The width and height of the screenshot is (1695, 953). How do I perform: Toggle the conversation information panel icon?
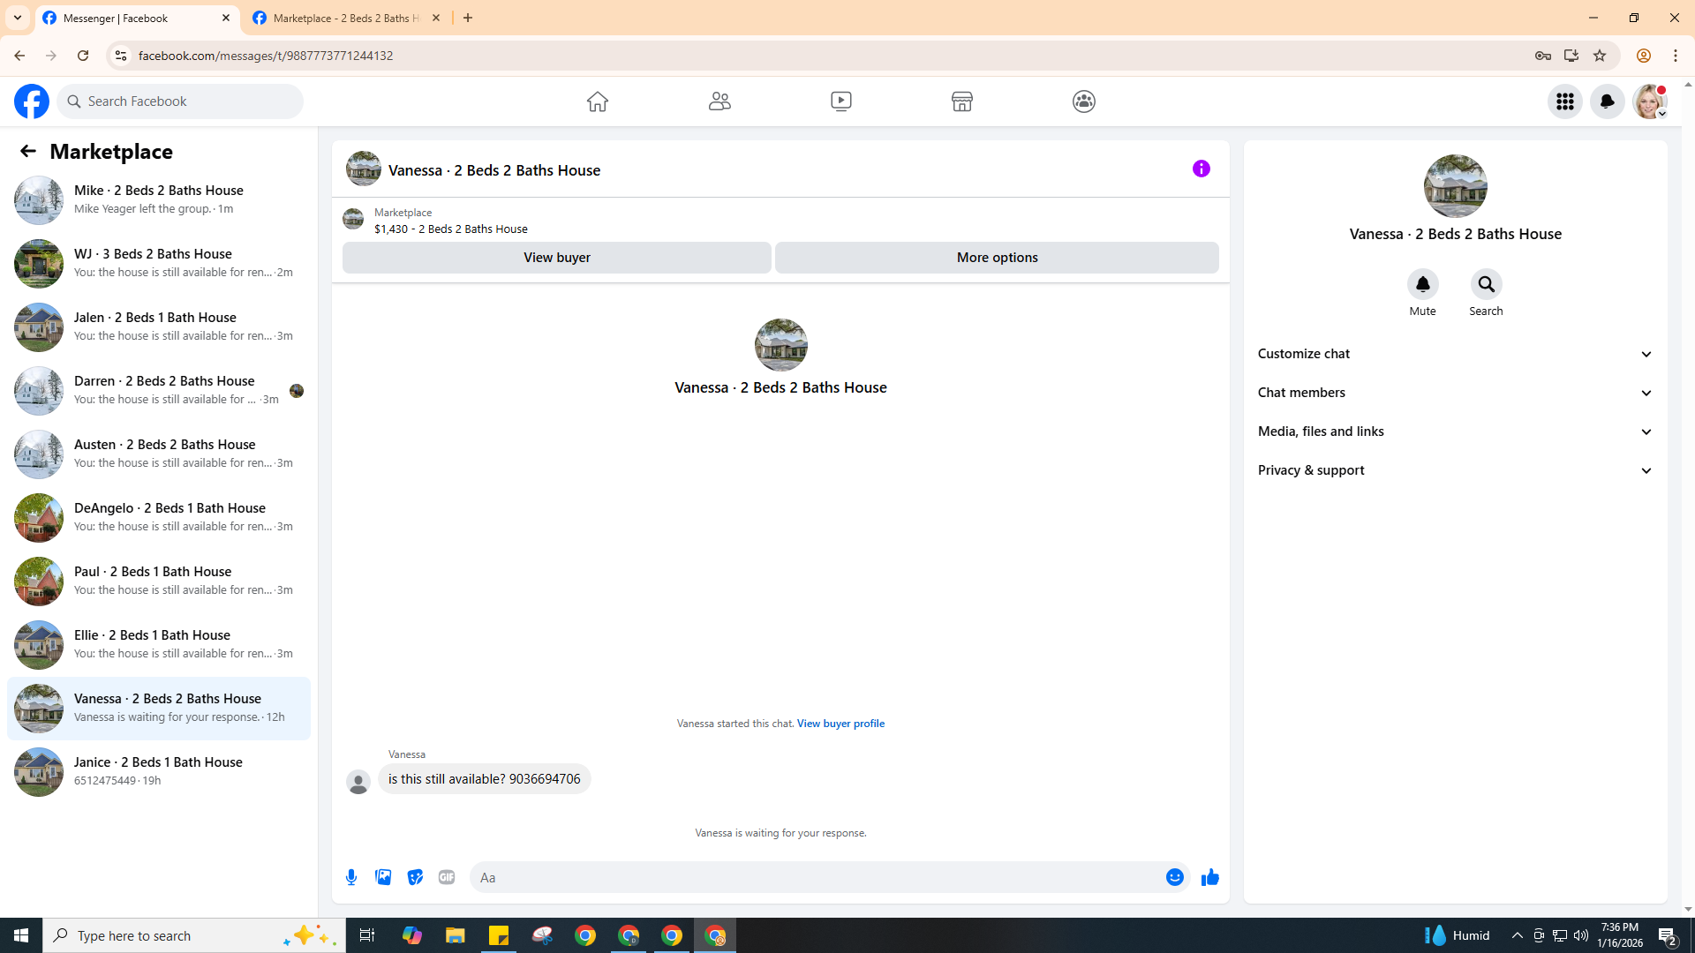[1201, 169]
